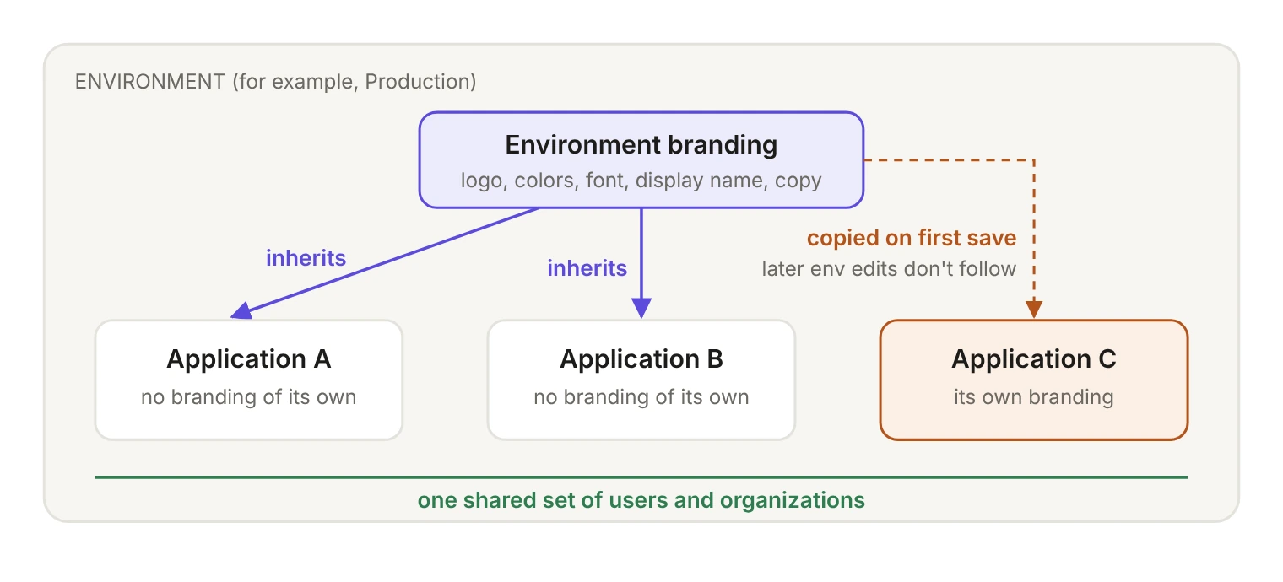1283x582 pixels.
Task: Click 'one shared set of users and organizations'
Action: point(641,500)
